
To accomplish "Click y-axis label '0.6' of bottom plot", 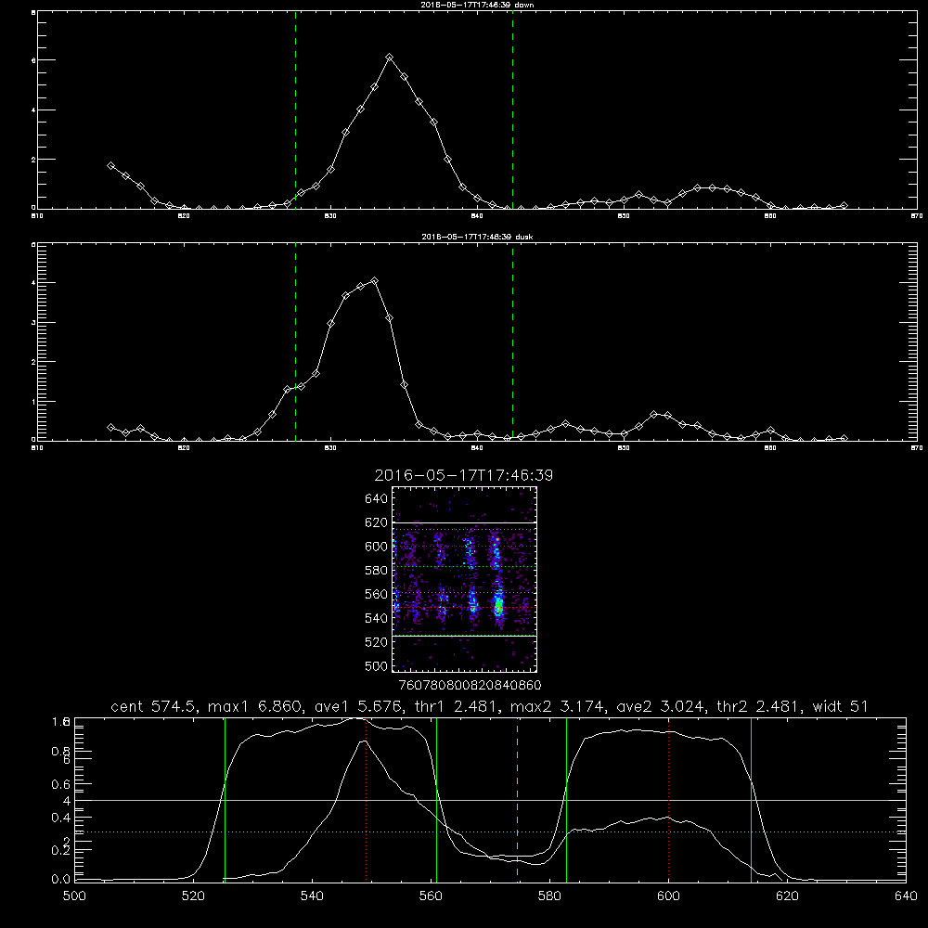I will pos(60,784).
